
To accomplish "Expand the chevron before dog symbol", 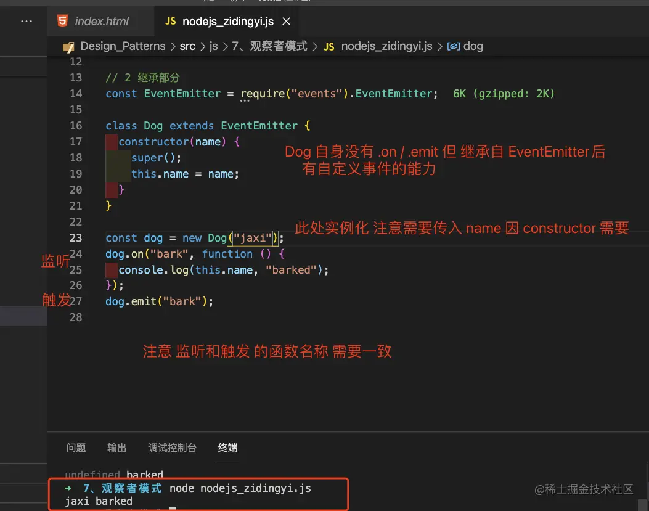I will pos(439,46).
